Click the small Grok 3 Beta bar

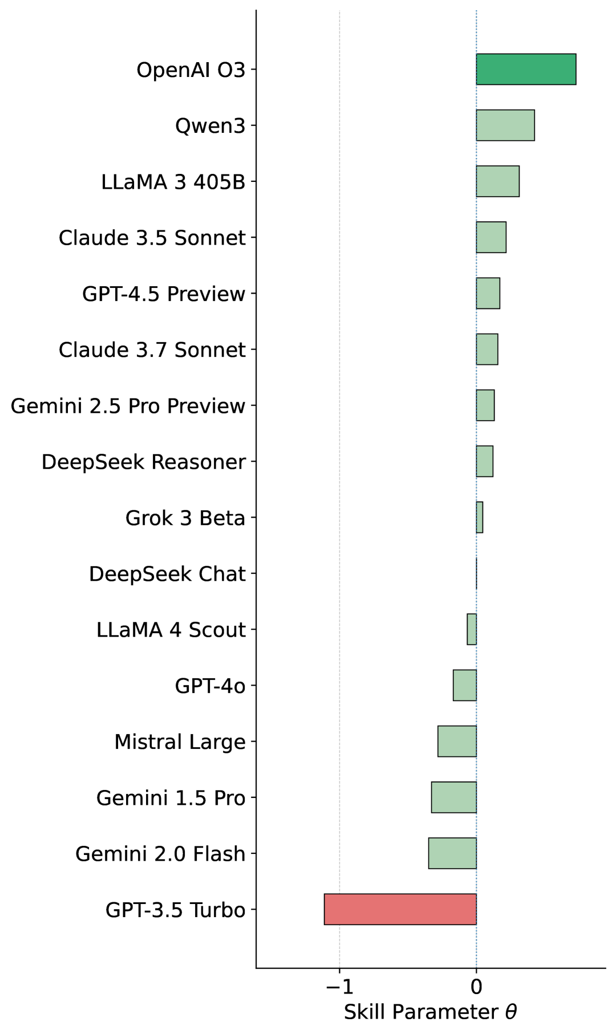[480, 518]
